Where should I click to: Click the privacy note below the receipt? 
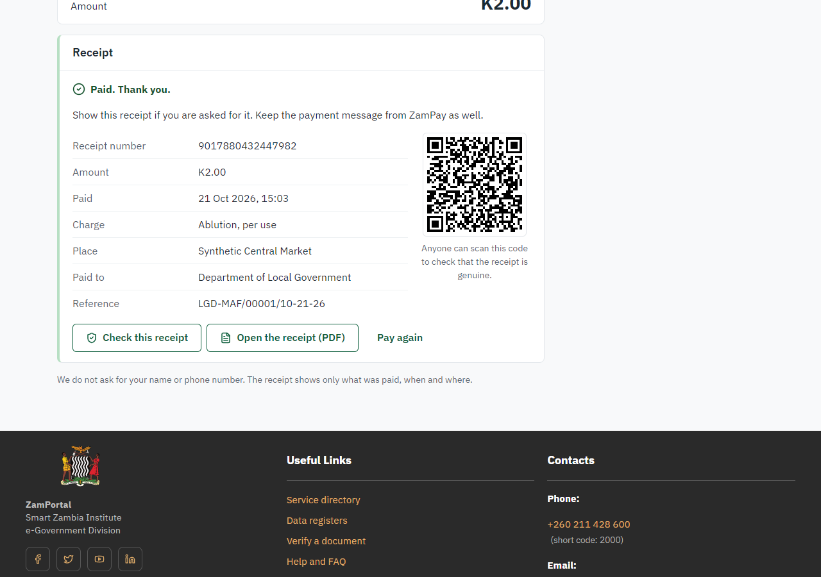click(264, 380)
